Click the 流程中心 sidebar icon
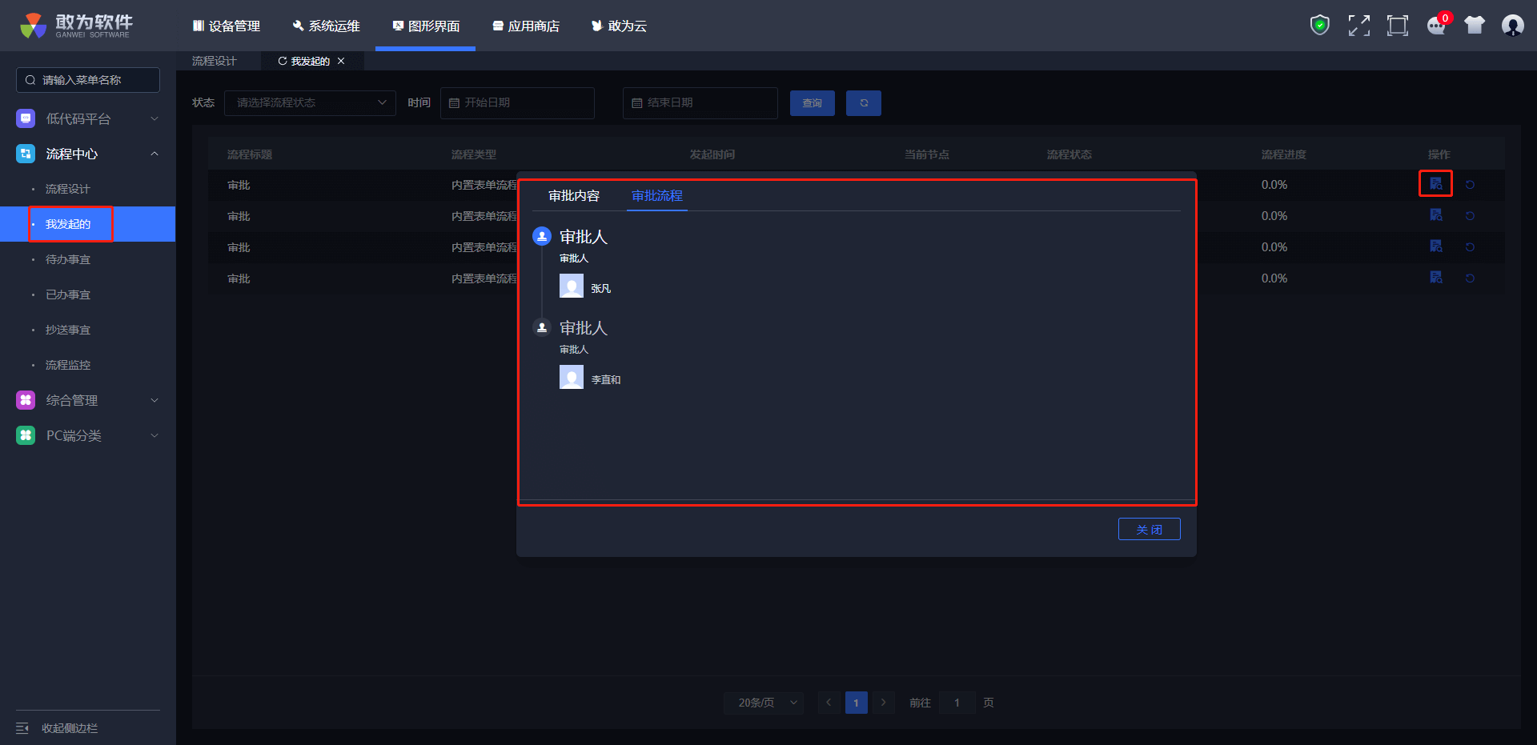This screenshot has height=745, width=1537. 26,154
